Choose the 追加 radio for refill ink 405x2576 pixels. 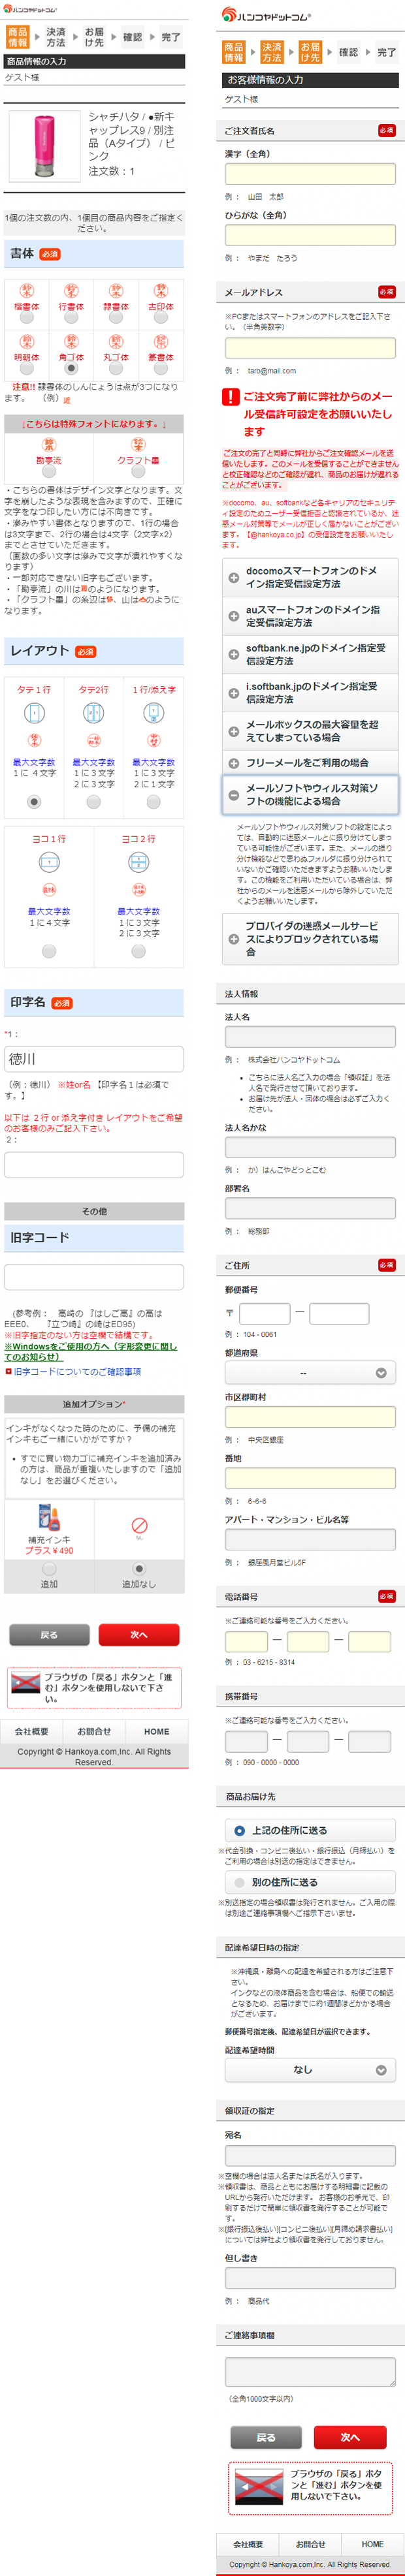(x=49, y=1569)
